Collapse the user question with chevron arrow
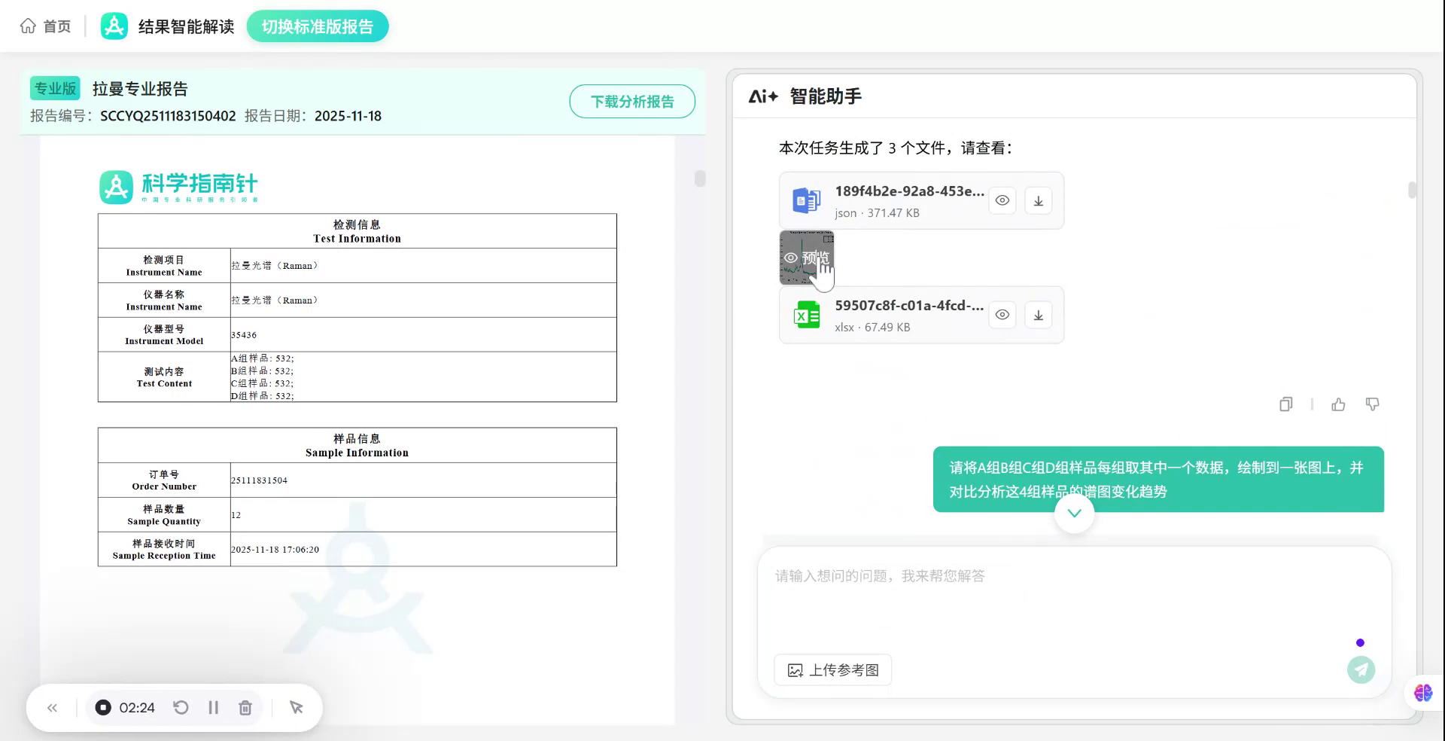 click(1074, 513)
